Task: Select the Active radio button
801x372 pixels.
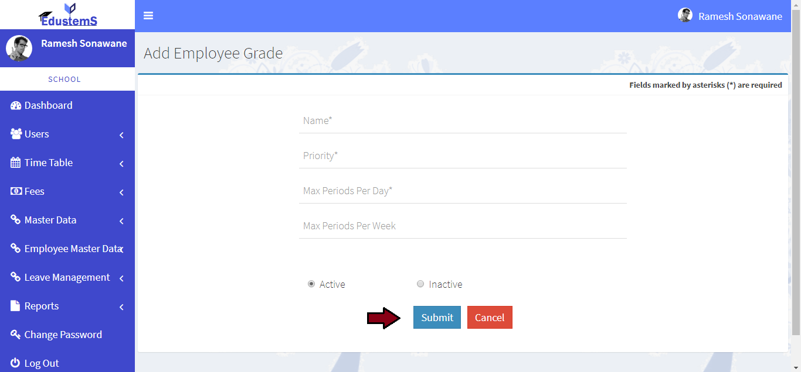Action: point(311,284)
